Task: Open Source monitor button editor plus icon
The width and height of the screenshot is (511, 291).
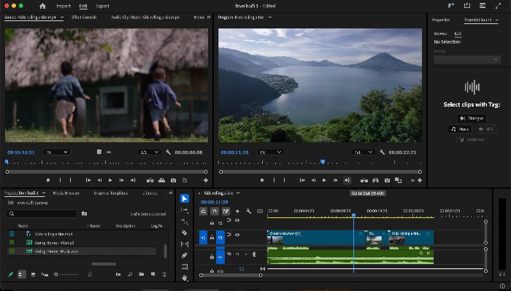Action: click(x=206, y=180)
